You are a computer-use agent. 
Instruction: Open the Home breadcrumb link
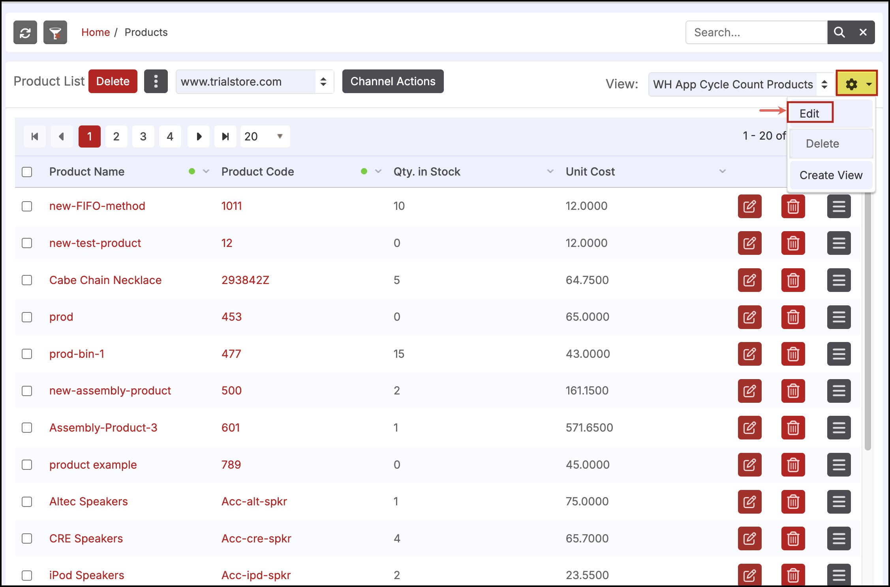[96, 32]
